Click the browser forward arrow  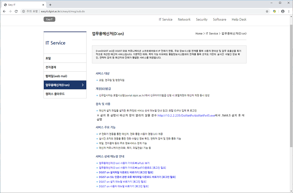click(10, 11)
